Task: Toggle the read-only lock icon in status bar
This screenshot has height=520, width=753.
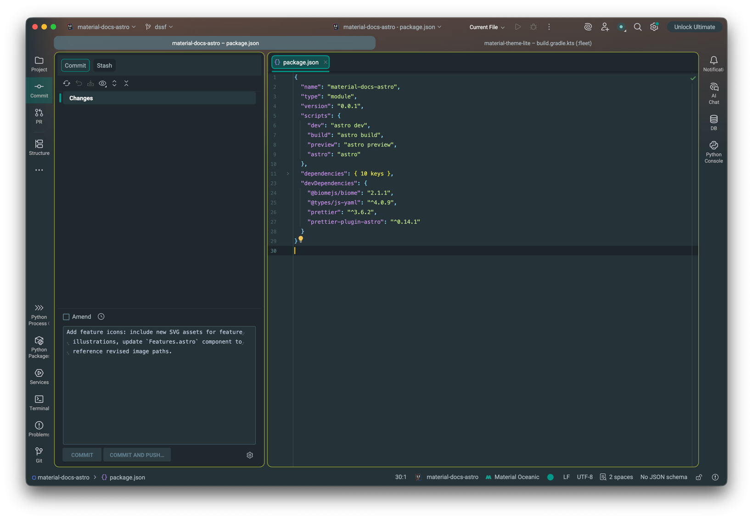Action: pos(699,477)
